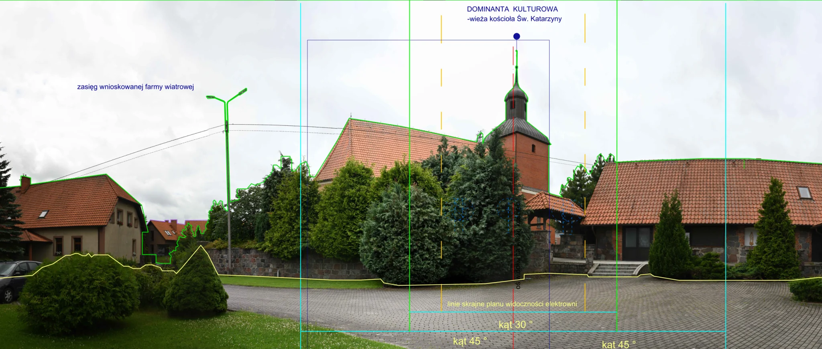Click the "kąt 30 °" label
The width and height of the screenshot is (822, 349).
click(516, 325)
